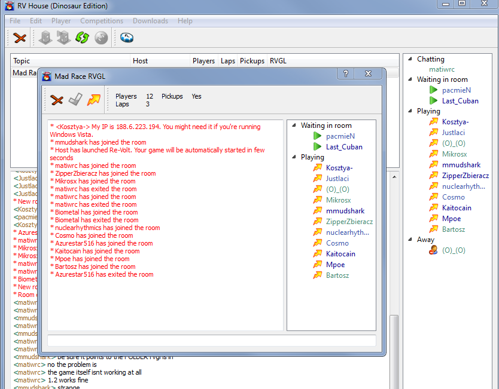Close the Mad Race RVGL dialog
Viewport: 499px width, 389px height.
click(x=368, y=73)
